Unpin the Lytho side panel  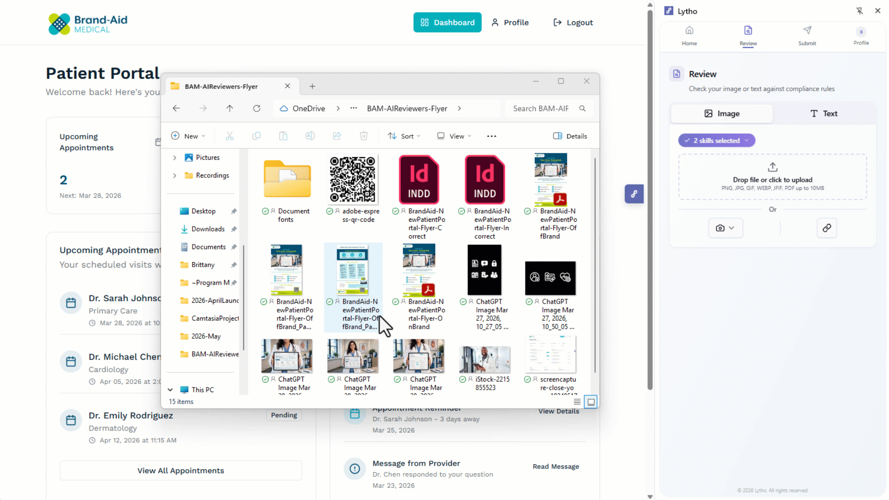click(859, 11)
